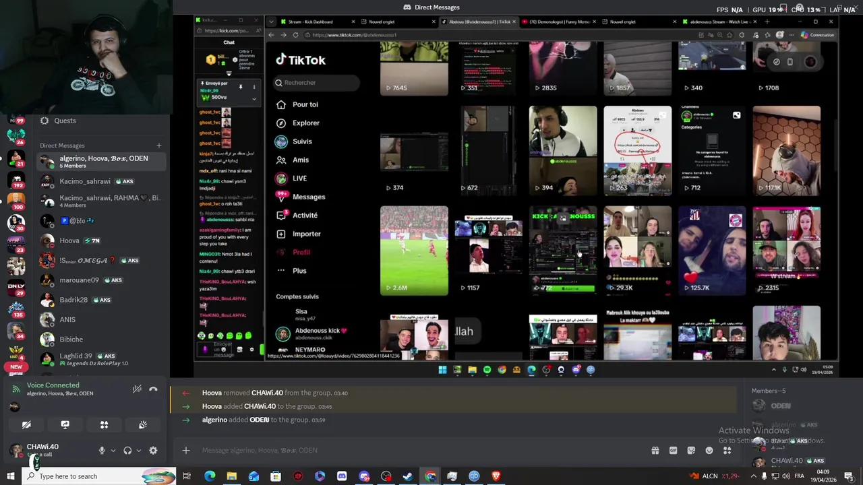Launch Microsoft Edge from the taskbar

point(209,476)
